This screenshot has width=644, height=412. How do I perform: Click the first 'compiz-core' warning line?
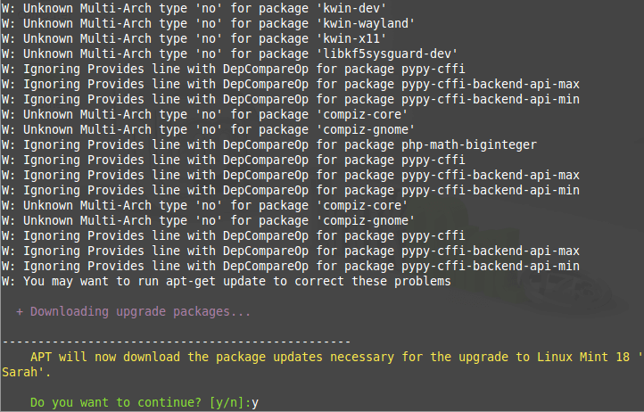click(205, 114)
